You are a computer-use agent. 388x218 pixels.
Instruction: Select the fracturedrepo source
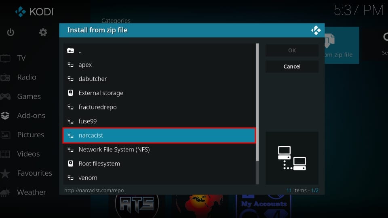[159, 107]
